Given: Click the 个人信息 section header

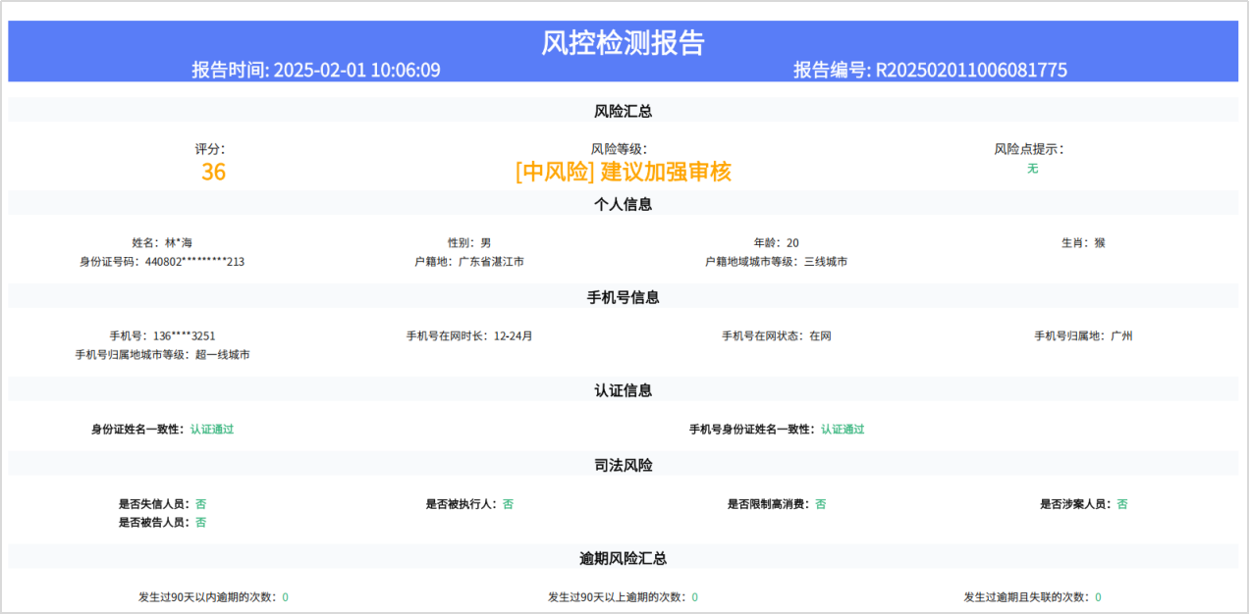Looking at the screenshot, I should 625,204.
